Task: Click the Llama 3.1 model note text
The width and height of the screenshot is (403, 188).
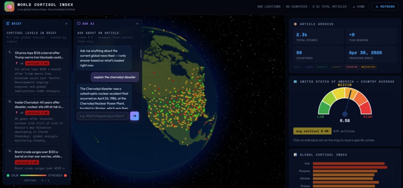Action: pos(105,39)
